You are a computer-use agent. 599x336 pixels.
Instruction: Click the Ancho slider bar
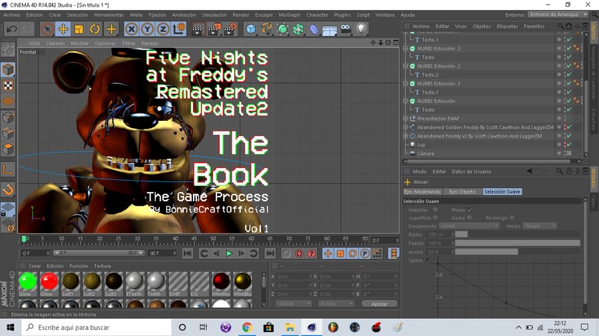(518, 252)
